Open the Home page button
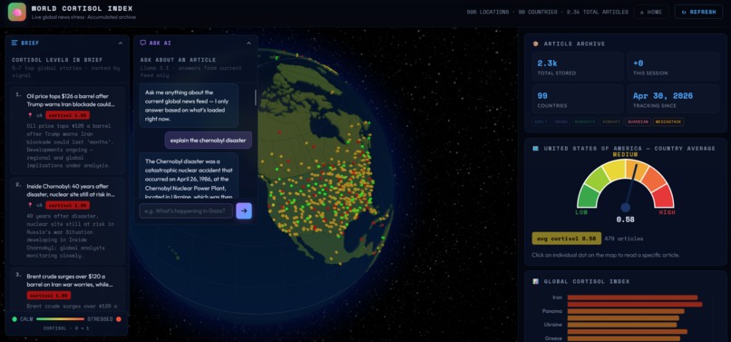The image size is (731, 342). click(651, 12)
